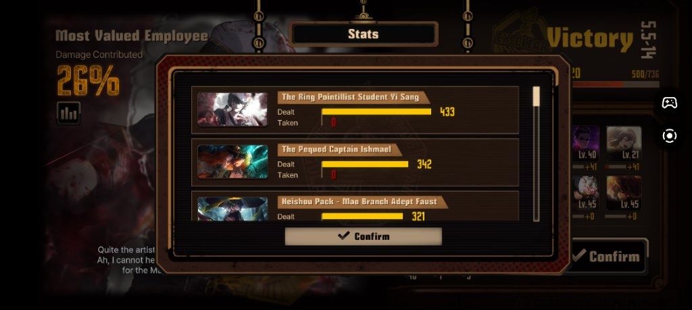
Task: Tap the screen record overlay icon
Action: pos(670,135)
